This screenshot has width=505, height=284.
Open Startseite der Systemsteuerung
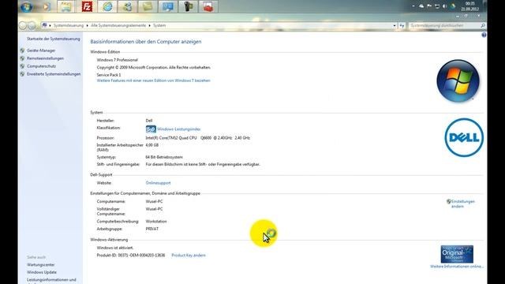[53, 39]
